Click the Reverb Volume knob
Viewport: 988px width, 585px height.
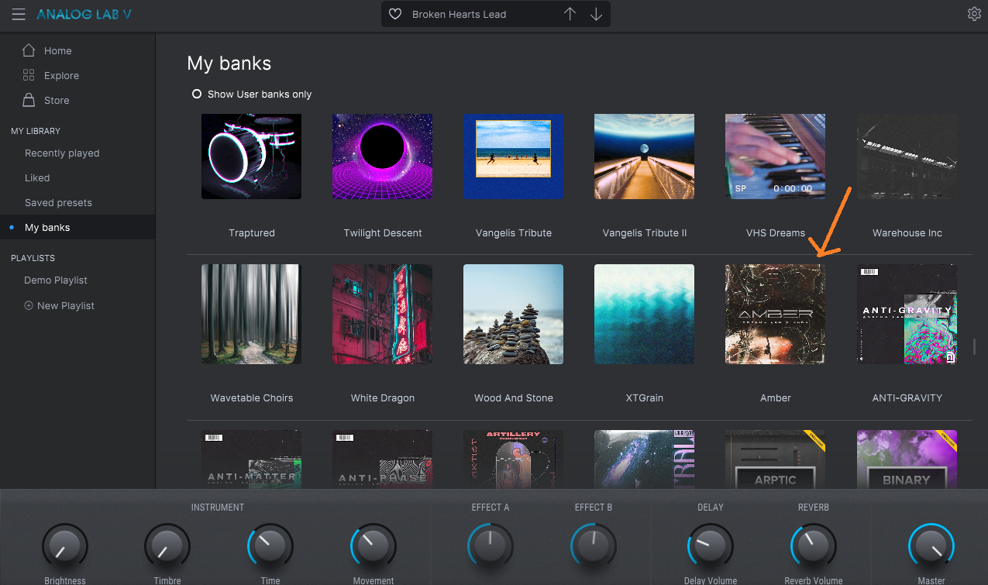(x=813, y=547)
